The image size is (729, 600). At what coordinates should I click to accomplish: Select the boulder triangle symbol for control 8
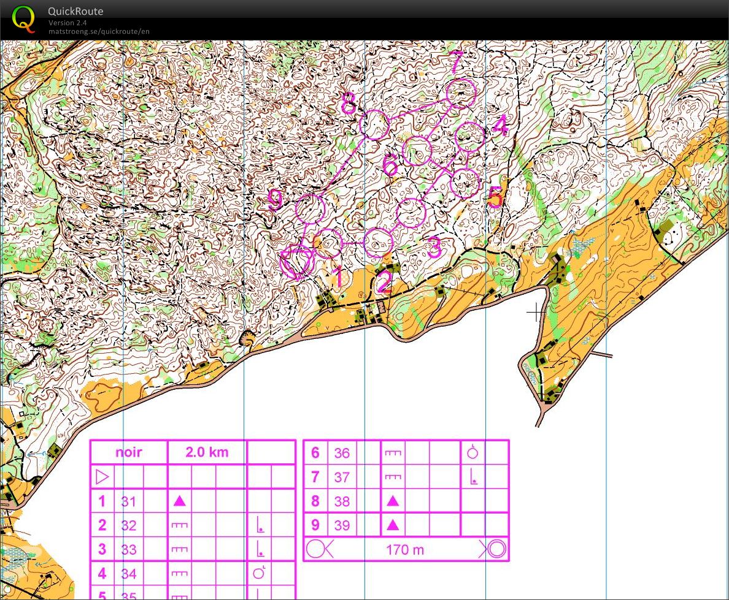tap(393, 501)
